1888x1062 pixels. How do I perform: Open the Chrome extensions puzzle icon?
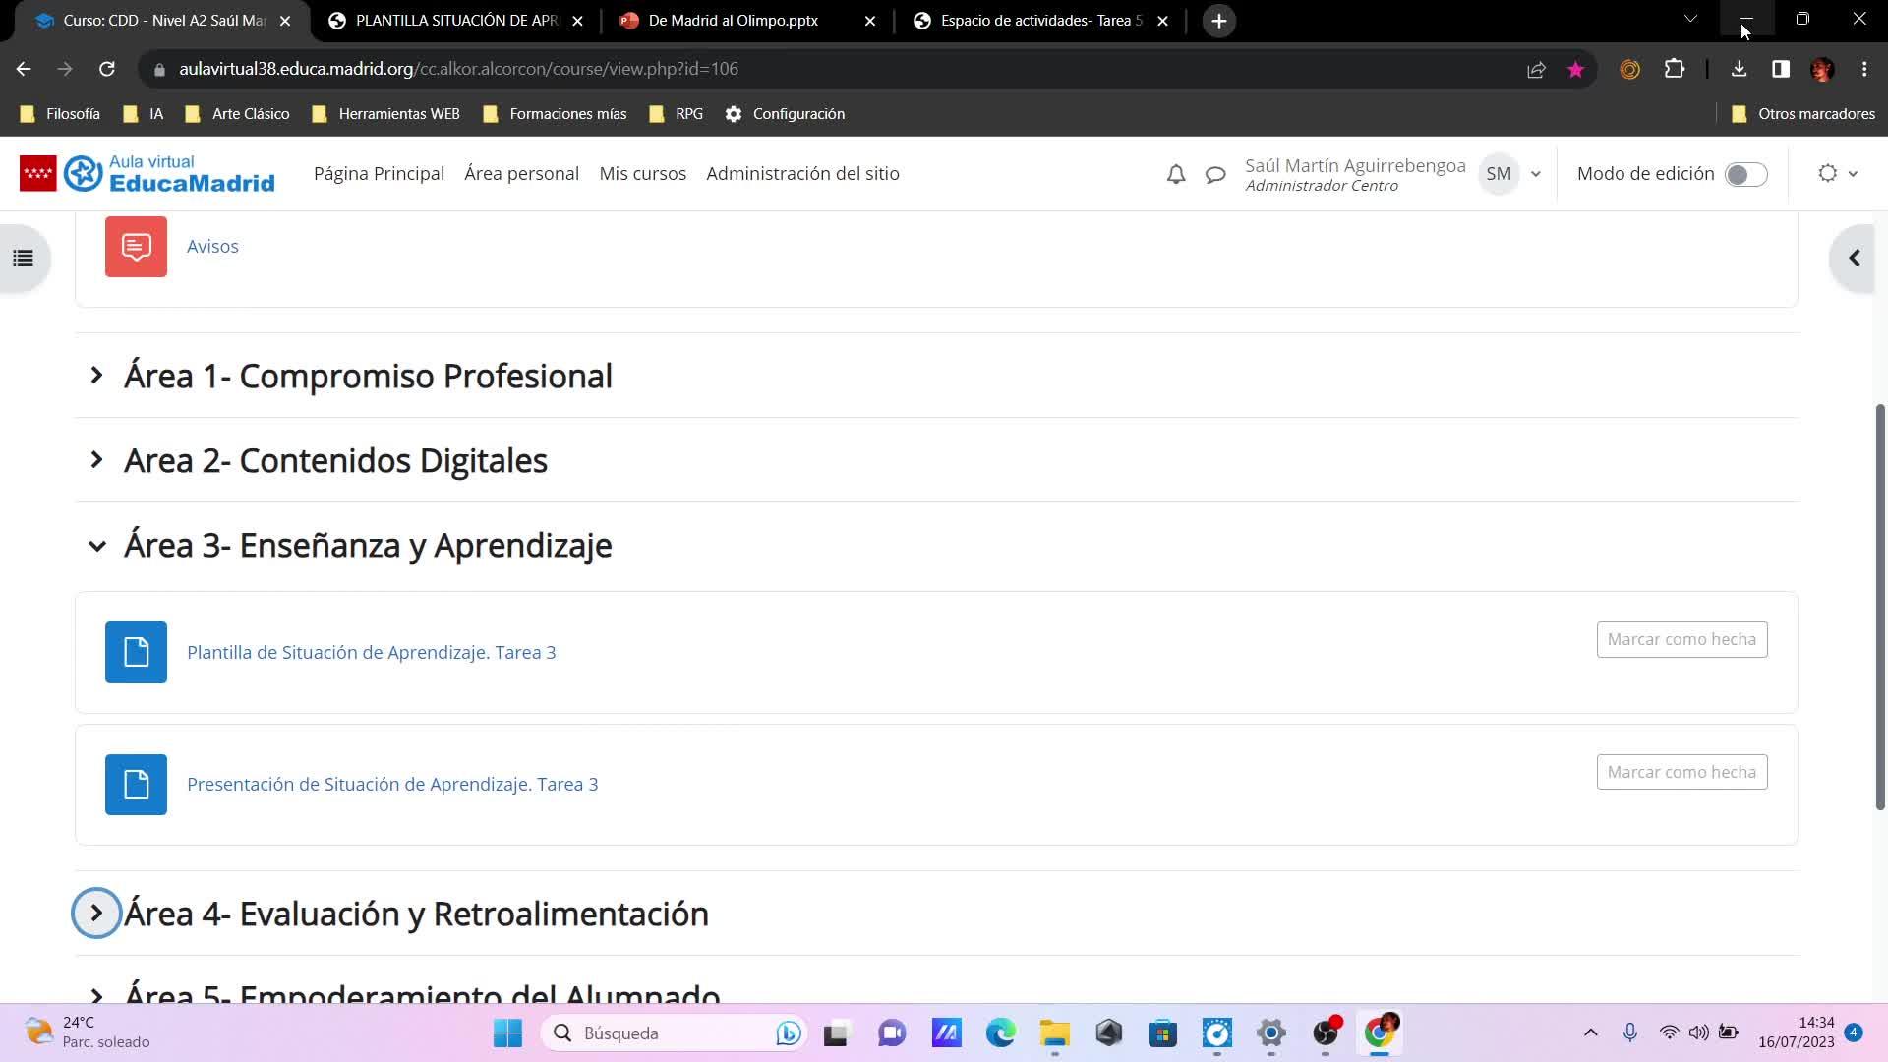(1675, 69)
